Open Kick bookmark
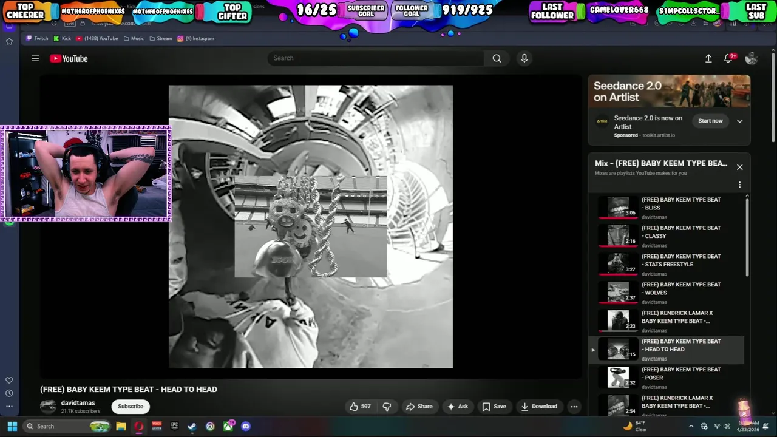 coord(62,38)
